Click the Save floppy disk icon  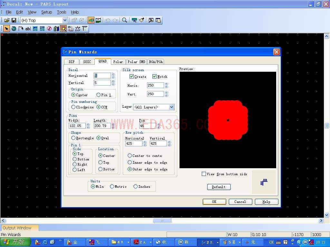tap(14, 20)
